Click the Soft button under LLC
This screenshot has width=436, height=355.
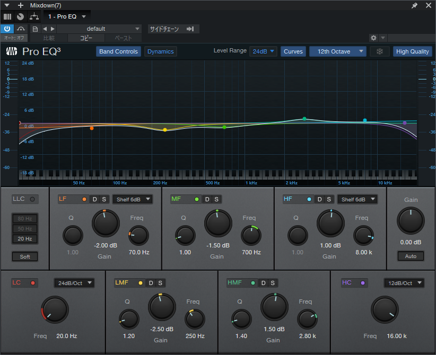tap(25, 256)
